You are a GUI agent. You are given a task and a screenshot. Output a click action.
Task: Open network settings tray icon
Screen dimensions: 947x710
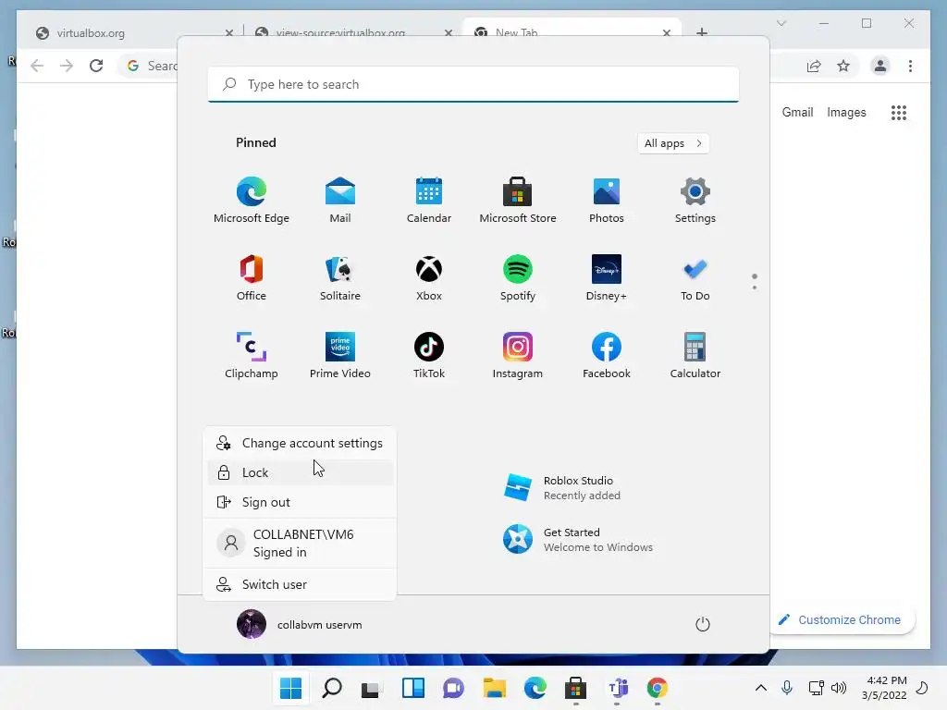point(816,688)
